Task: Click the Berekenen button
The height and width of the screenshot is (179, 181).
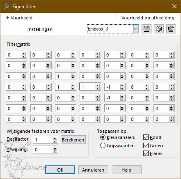Action: tap(73, 140)
